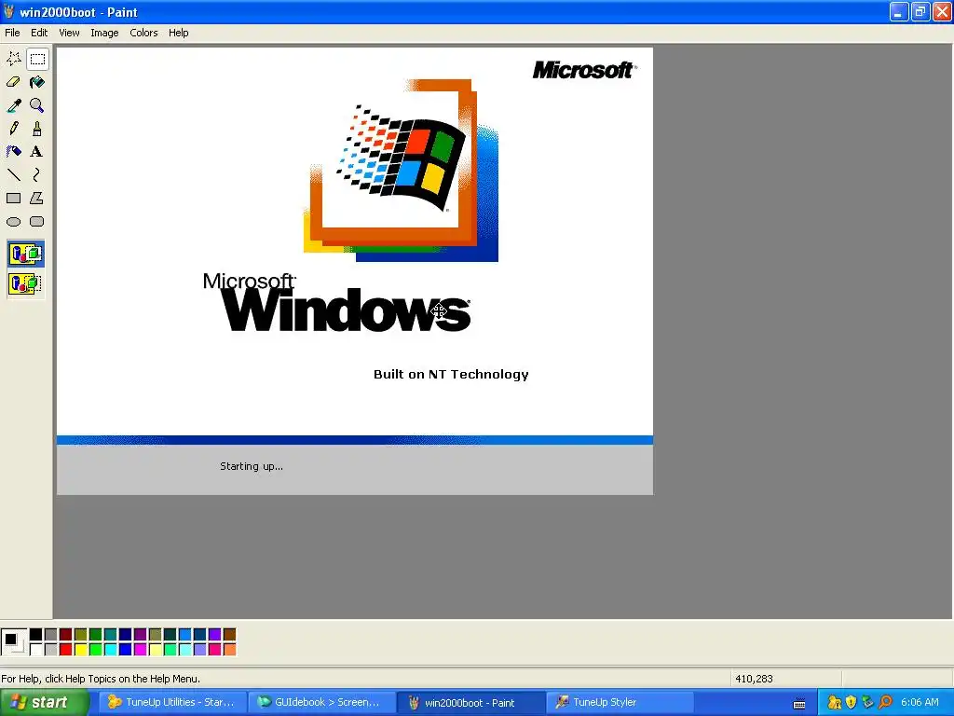
Task: Open the Help menu
Action: point(178,33)
